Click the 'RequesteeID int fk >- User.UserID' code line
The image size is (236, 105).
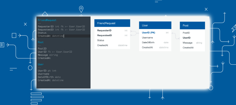coord(61,30)
